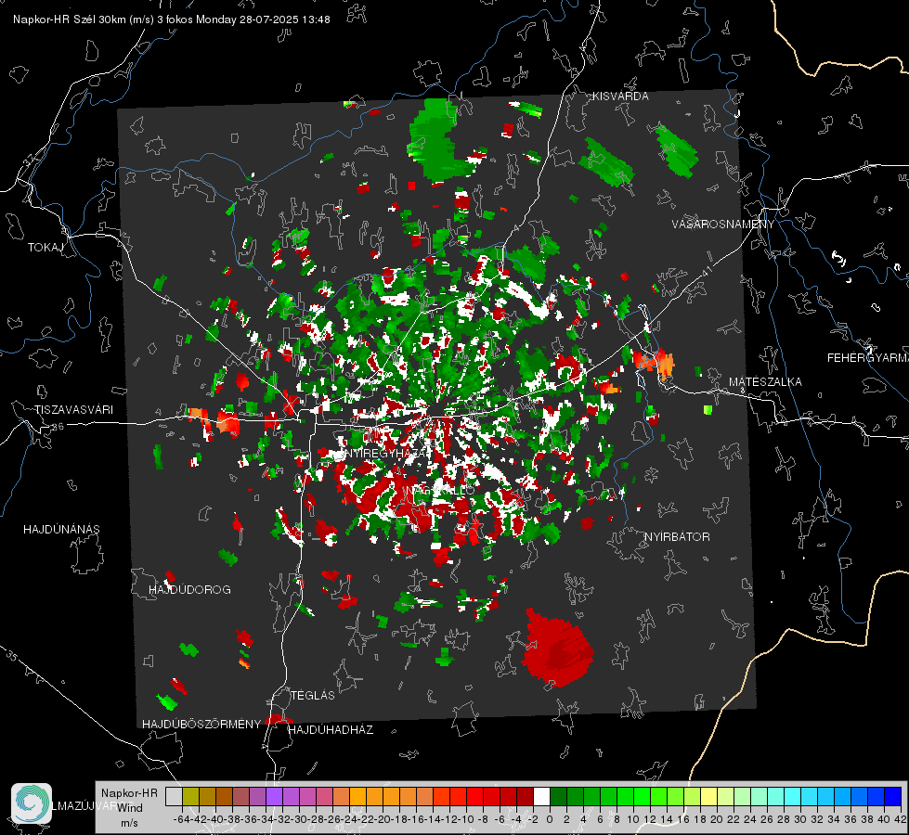
Task: Pick the cyan swatch near value 30
Action: [x=793, y=796]
